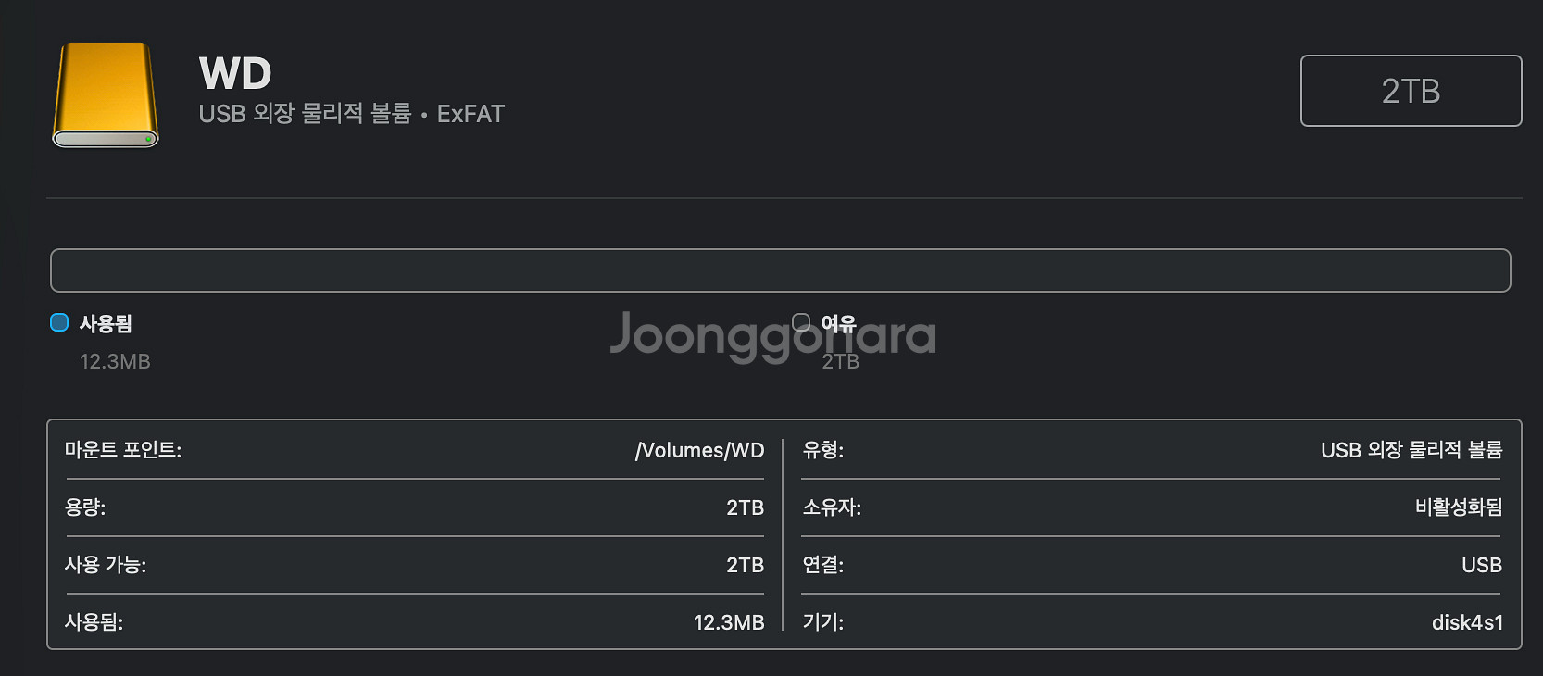The image size is (1543, 676).
Task: Click the Device (기기) row label
Action: (x=822, y=622)
